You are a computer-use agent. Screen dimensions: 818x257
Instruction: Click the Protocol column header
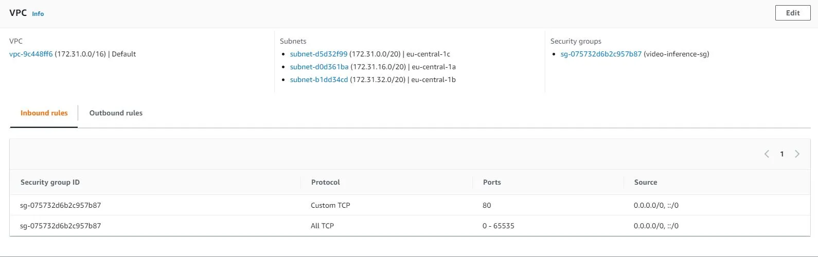[325, 182]
